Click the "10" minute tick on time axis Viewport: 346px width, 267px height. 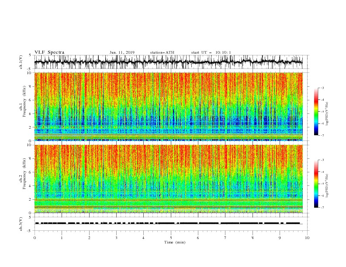307,238
